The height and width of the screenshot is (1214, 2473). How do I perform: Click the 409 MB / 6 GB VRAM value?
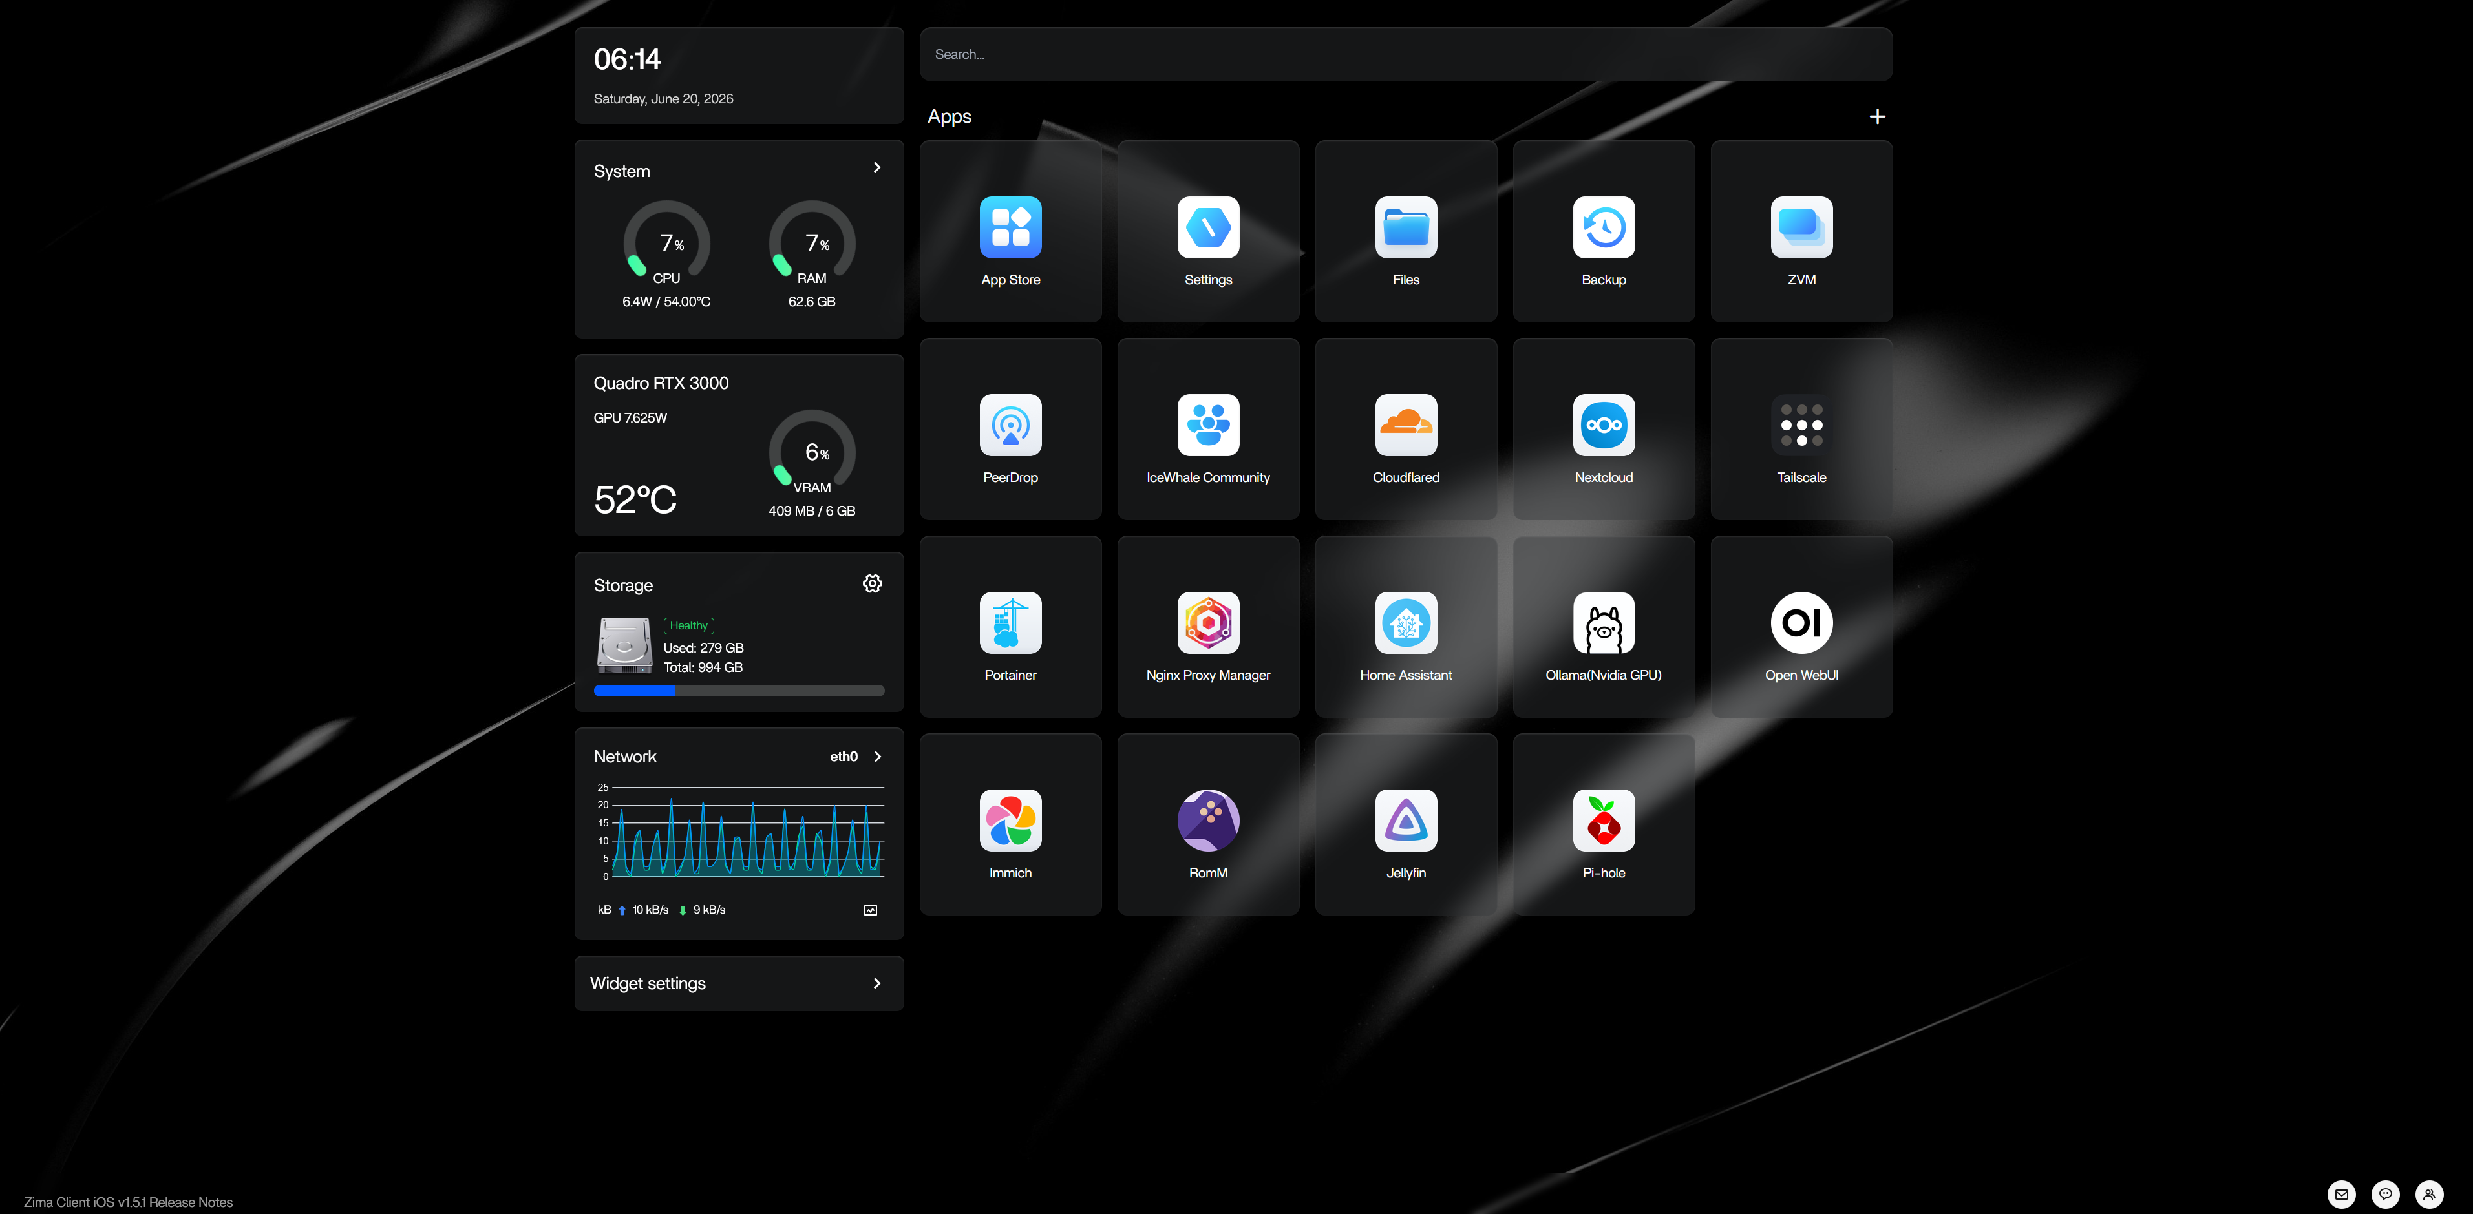pos(811,510)
